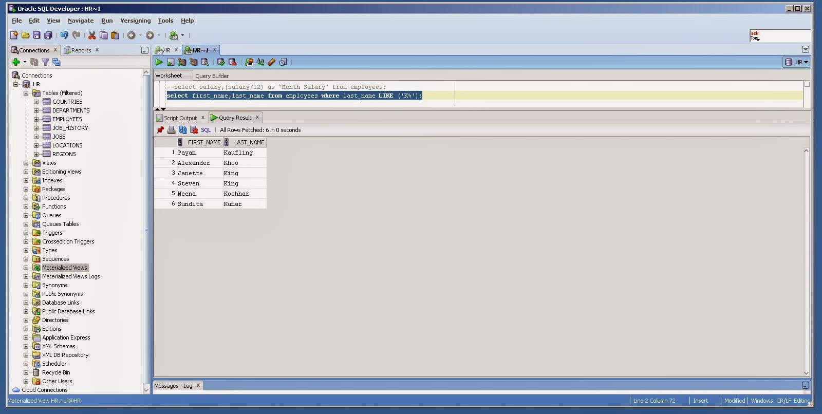Click the delete row icon in Query Result
The width and height of the screenshot is (822, 414).
pyautogui.click(x=194, y=130)
